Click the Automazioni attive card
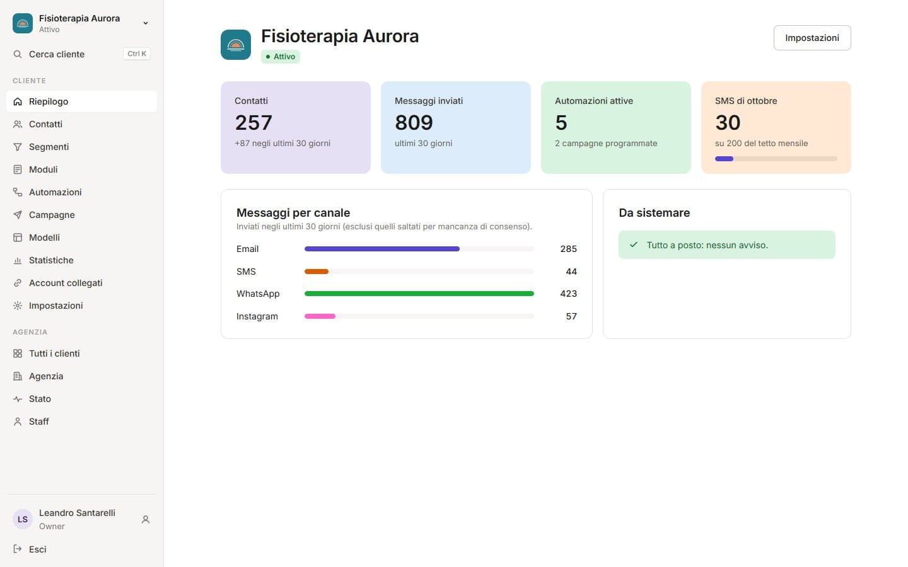Viewport: 908px width, 567px height. [616, 127]
